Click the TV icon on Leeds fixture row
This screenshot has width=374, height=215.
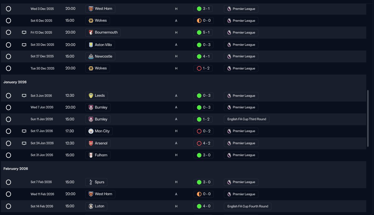[x=24, y=96]
